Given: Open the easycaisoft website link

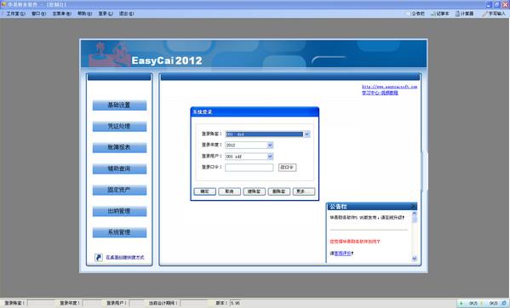Looking at the screenshot, I should coord(389,87).
